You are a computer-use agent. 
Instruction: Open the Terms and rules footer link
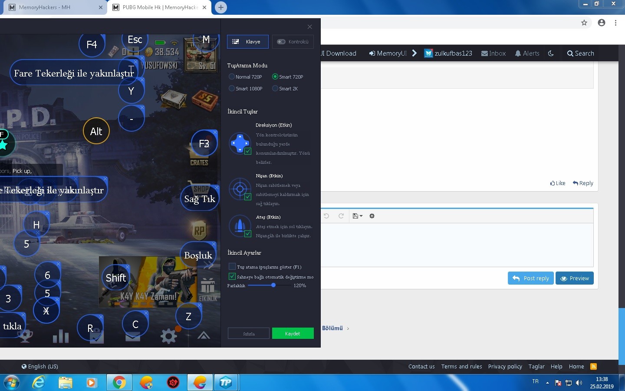pyautogui.click(x=462, y=366)
